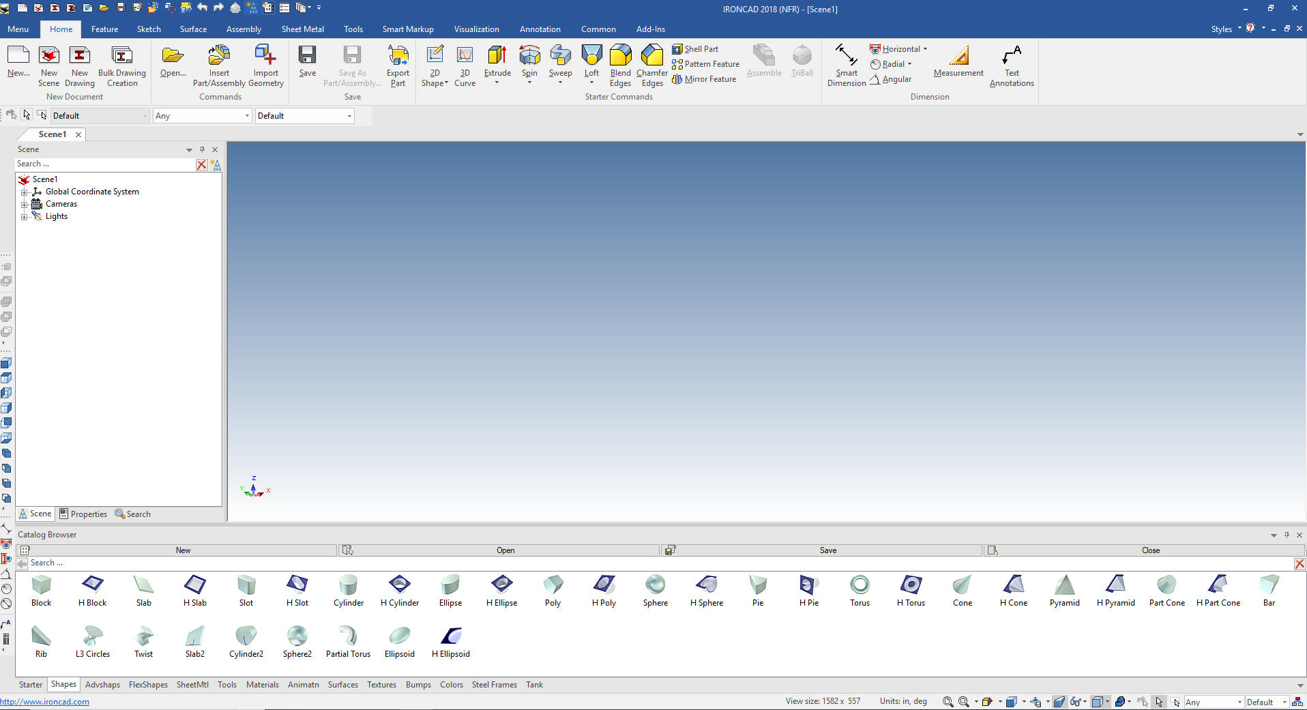Pick the H Block shape in catalog

[x=92, y=591]
